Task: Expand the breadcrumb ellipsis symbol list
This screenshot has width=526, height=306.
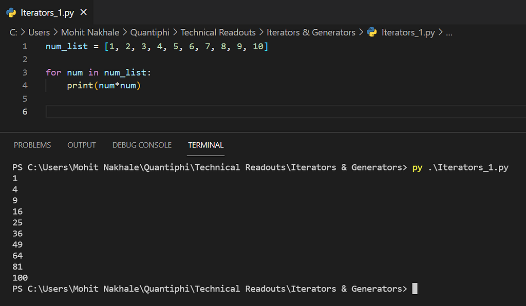Action: [449, 33]
